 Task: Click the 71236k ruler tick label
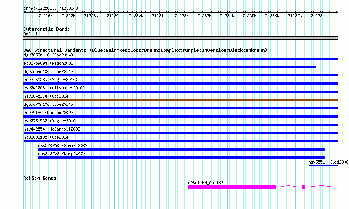pyautogui.click(x=272, y=16)
